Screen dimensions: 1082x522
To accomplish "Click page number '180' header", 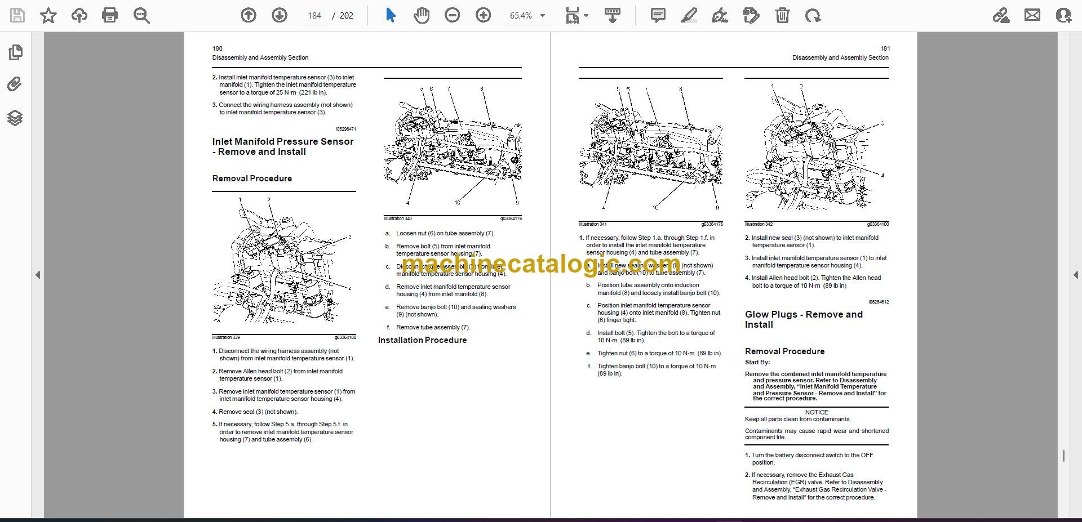I will (x=217, y=48).
